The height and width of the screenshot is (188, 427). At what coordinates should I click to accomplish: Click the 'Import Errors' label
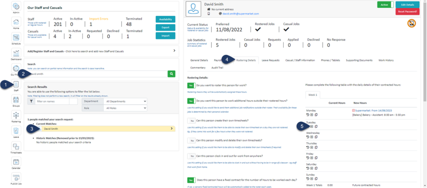click(x=98, y=19)
